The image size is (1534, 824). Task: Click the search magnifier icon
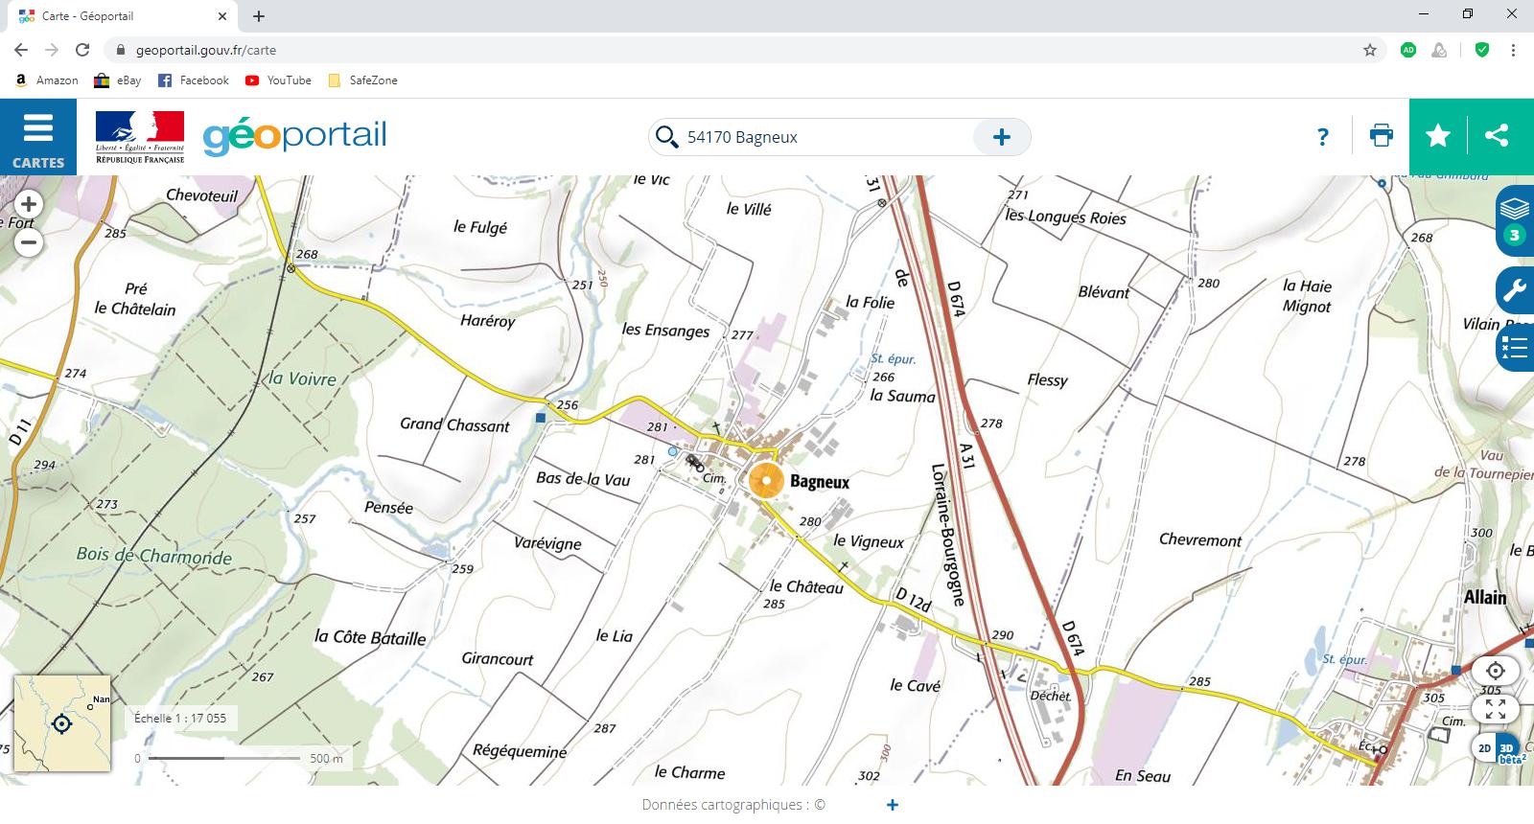666,137
